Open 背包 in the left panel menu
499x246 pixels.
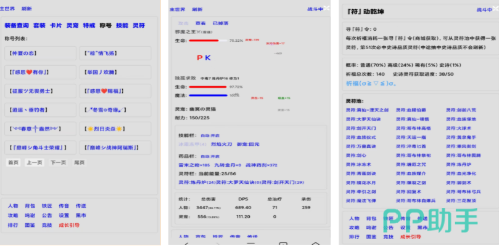[30, 206]
